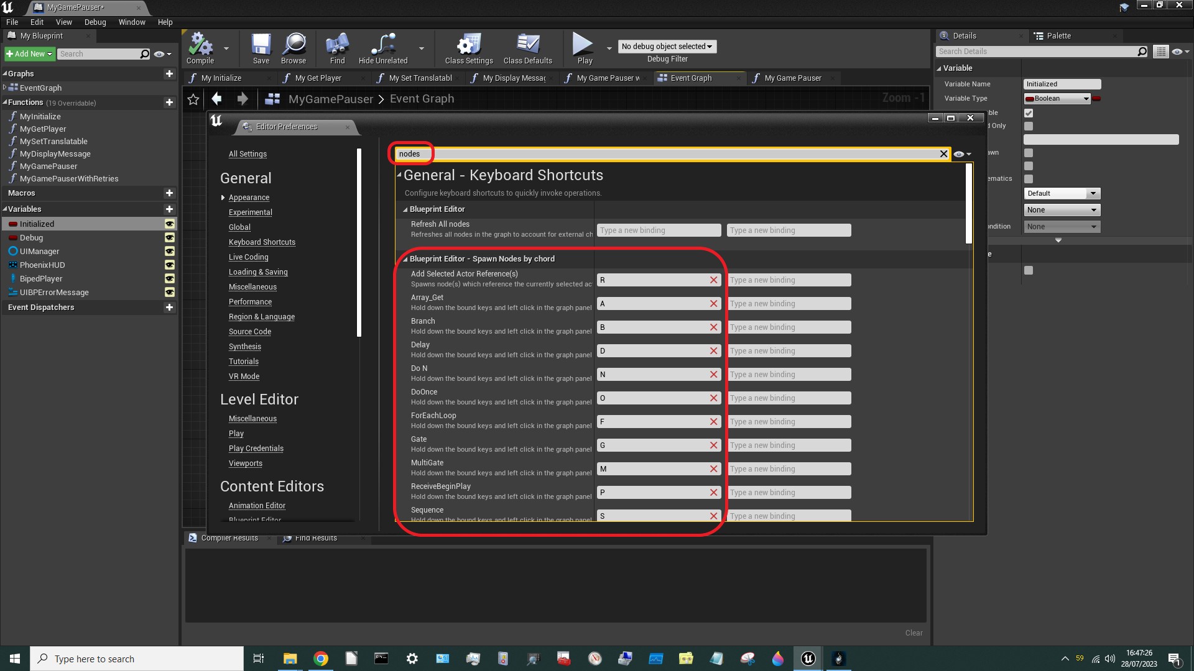Add a new variable with plus icon
Viewport: 1194px width, 671px height.
point(169,209)
